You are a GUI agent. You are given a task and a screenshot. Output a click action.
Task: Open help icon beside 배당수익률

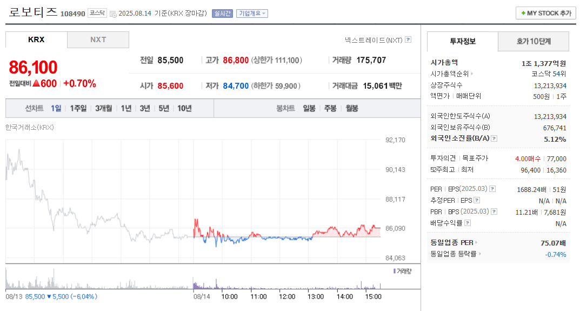pos(468,223)
